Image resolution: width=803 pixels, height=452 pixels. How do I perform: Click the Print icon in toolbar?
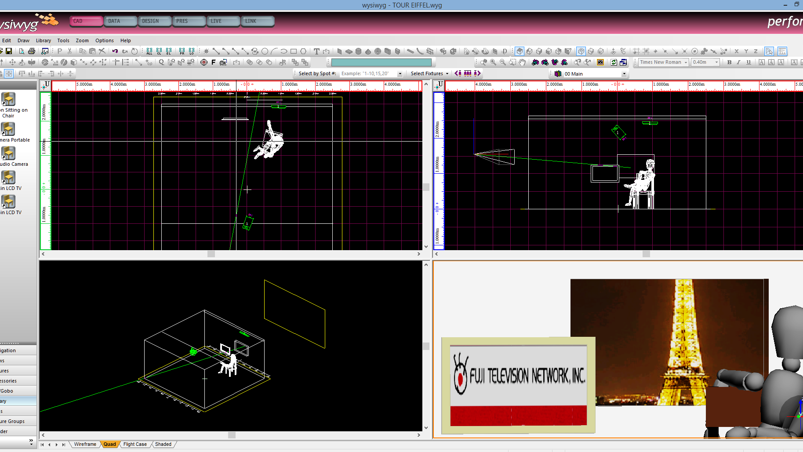click(x=32, y=51)
